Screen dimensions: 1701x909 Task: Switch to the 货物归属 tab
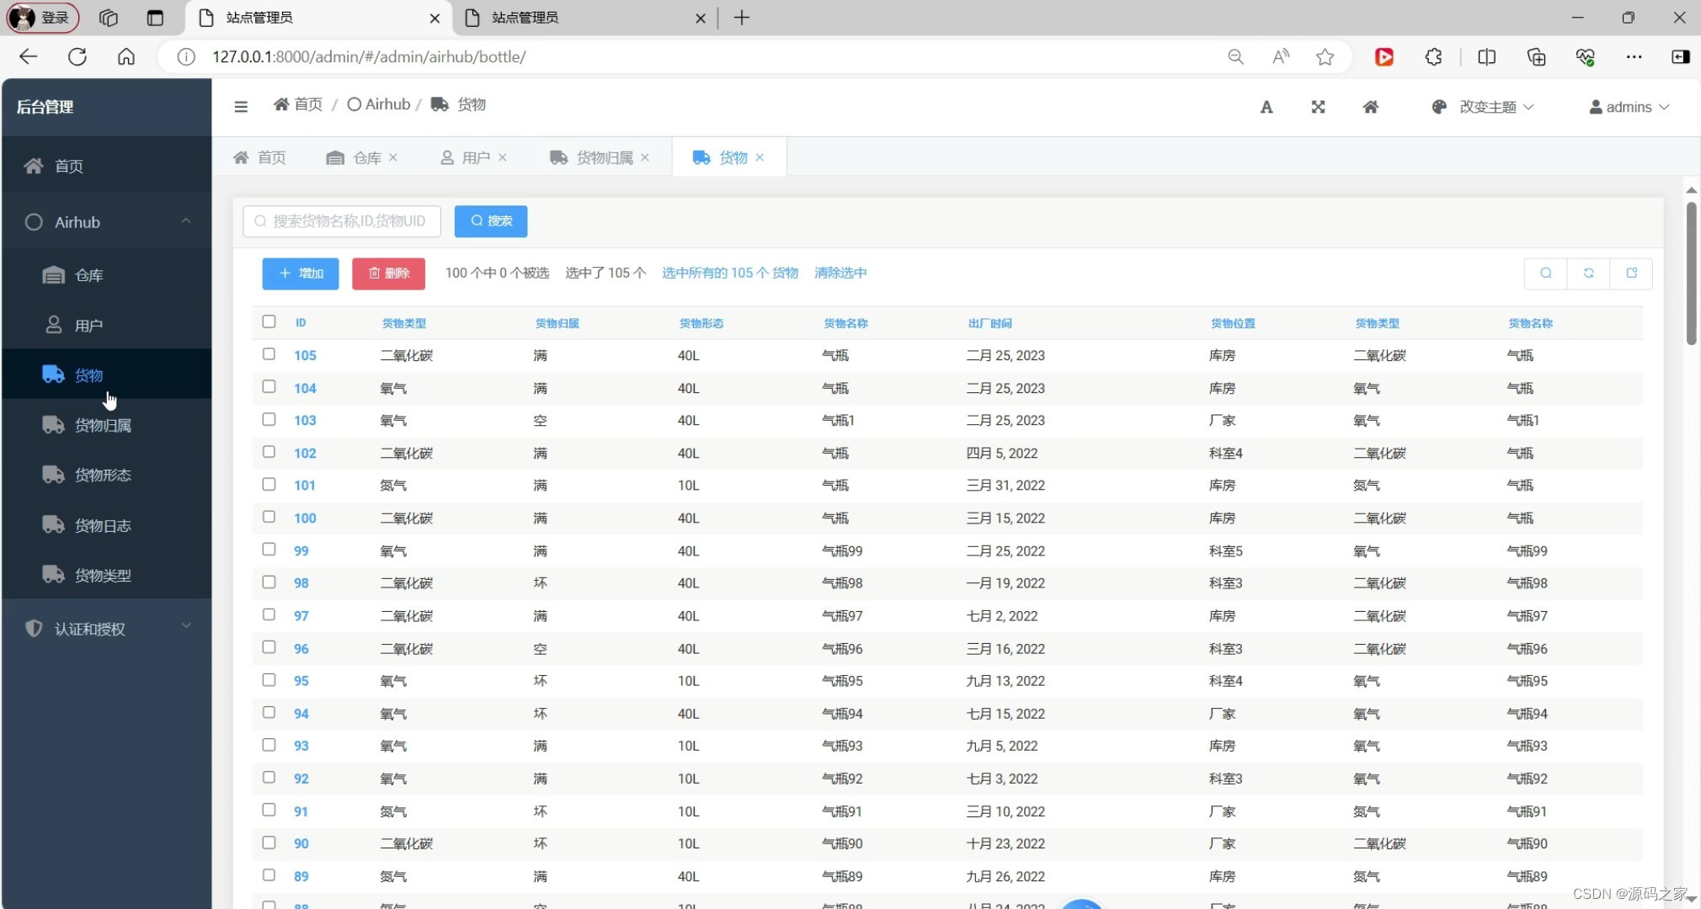click(603, 157)
